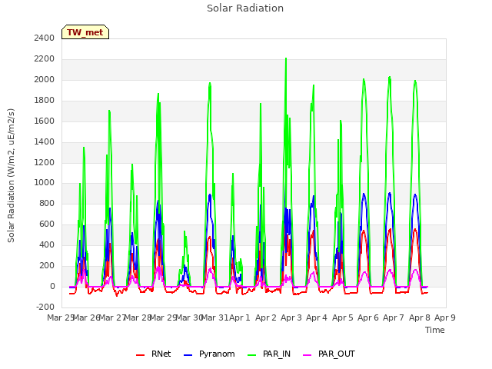Click the 2400 y-axis tick label
Image resolution: width=492 pixels, height=369 pixels.
coord(45,38)
